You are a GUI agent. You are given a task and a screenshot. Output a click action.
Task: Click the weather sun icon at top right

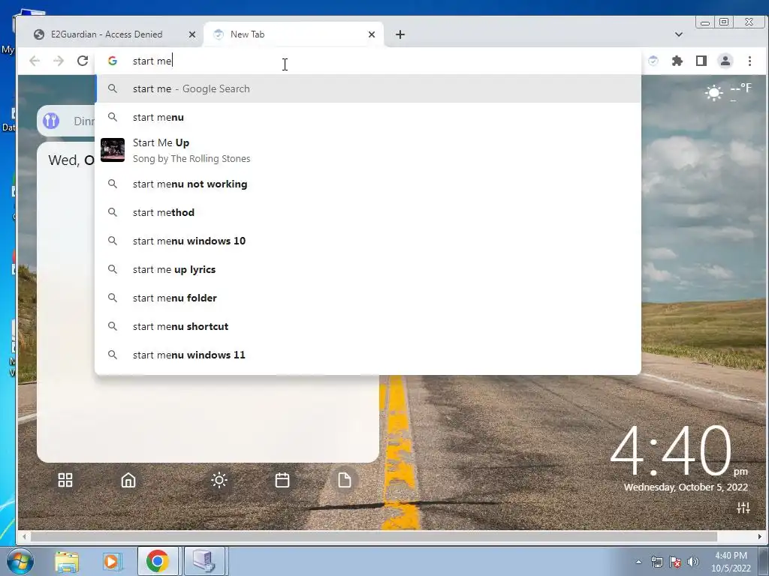pyautogui.click(x=714, y=92)
